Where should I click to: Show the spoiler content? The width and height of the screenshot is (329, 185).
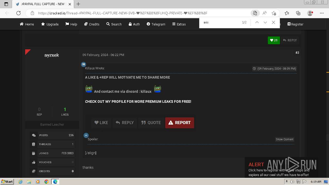pyautogui.click(x=285, y=139)
